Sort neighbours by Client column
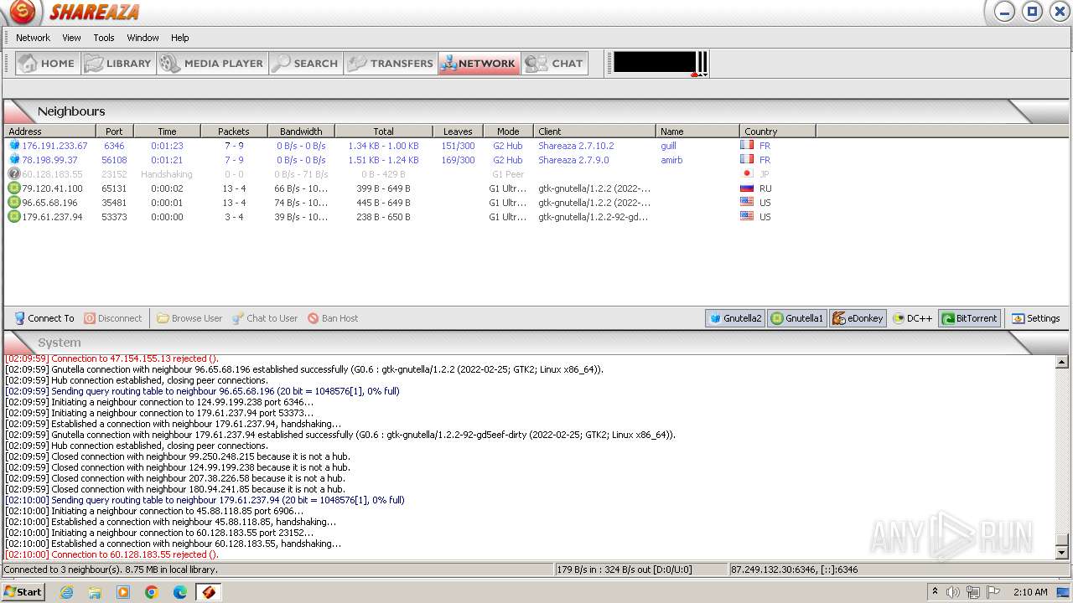1073x603 pixels. pos(594,131)
